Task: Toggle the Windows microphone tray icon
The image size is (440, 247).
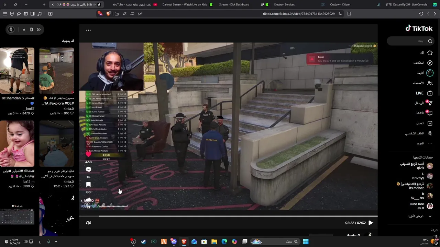Action: (x=48, y=242)
